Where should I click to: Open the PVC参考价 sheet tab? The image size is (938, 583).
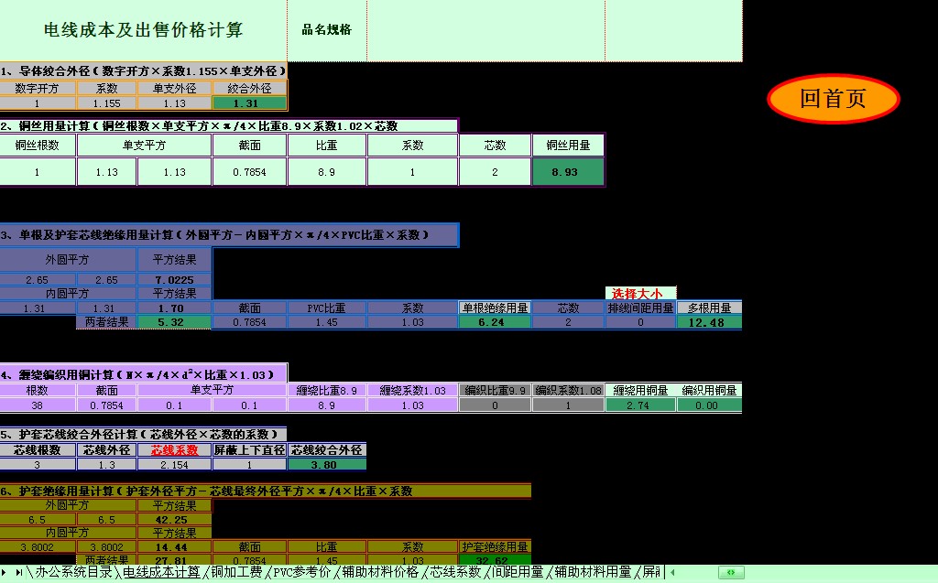pyautogui.click(x=300, y=573)
